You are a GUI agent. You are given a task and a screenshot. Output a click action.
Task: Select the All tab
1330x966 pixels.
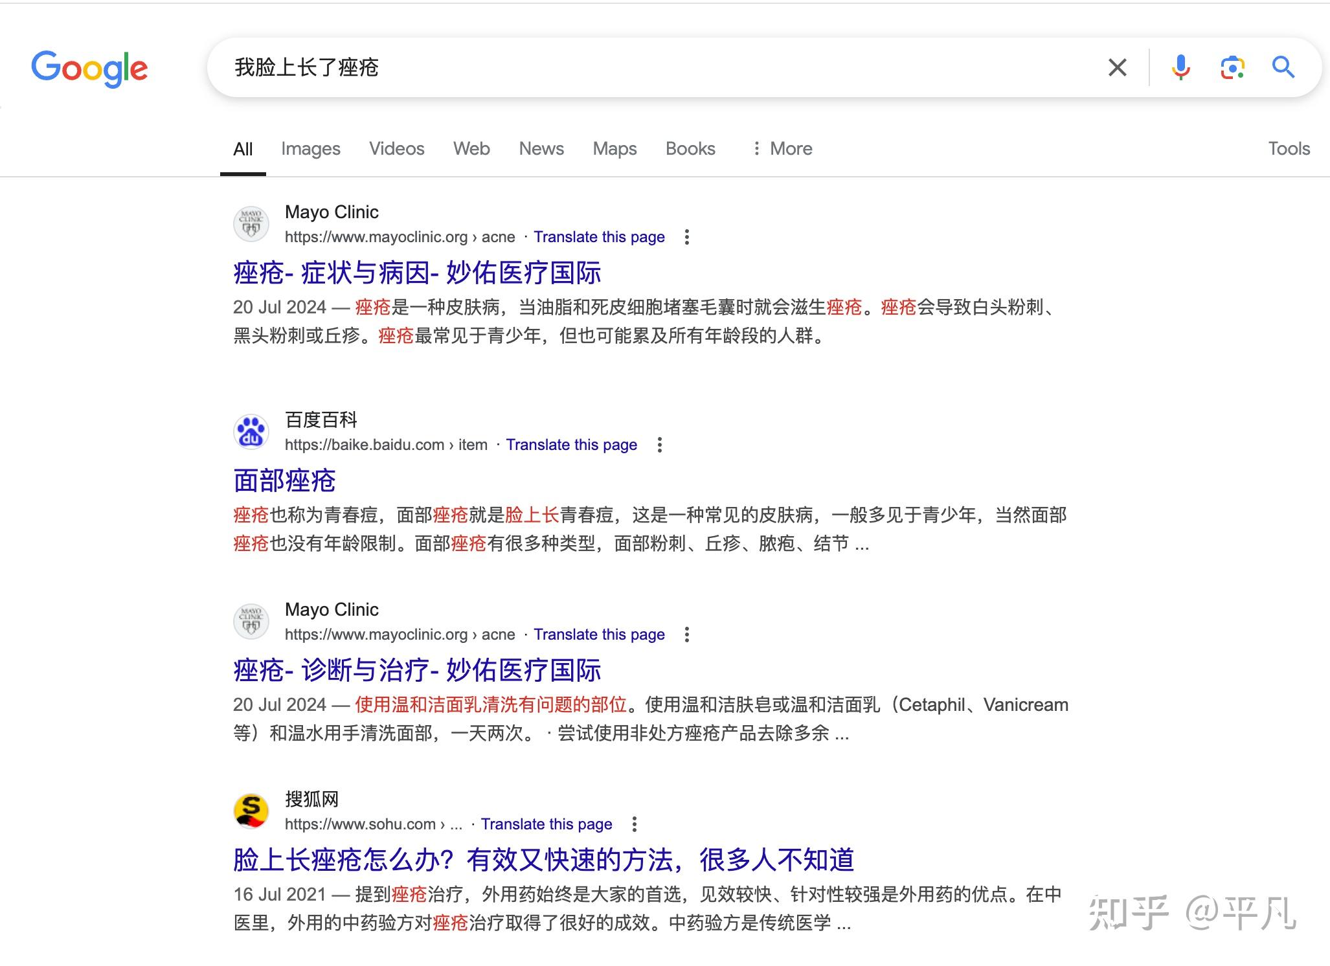click(x=243, y=149)
